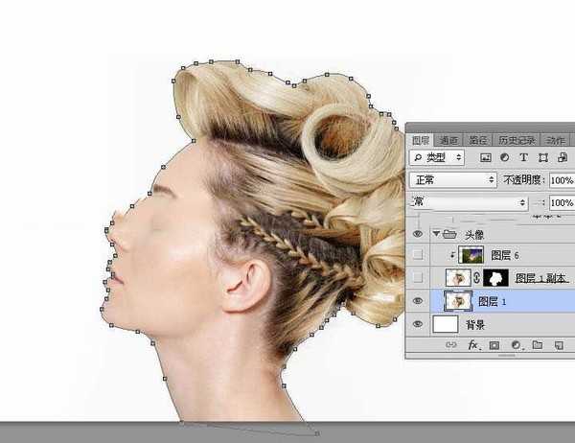
Task: Hide the 头像 group visibility eye
Action: click(418, 233)
